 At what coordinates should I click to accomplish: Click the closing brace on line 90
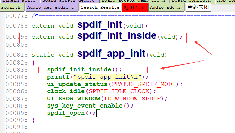33,120
